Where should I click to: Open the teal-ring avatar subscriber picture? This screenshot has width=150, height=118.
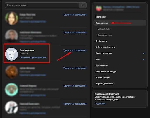pos(11,90)
